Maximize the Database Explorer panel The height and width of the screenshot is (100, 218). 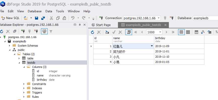(x=75, y=25)
